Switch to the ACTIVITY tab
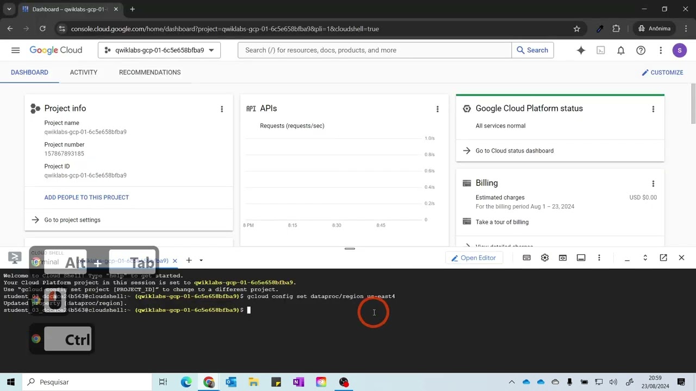 click(x=84, y=72)
